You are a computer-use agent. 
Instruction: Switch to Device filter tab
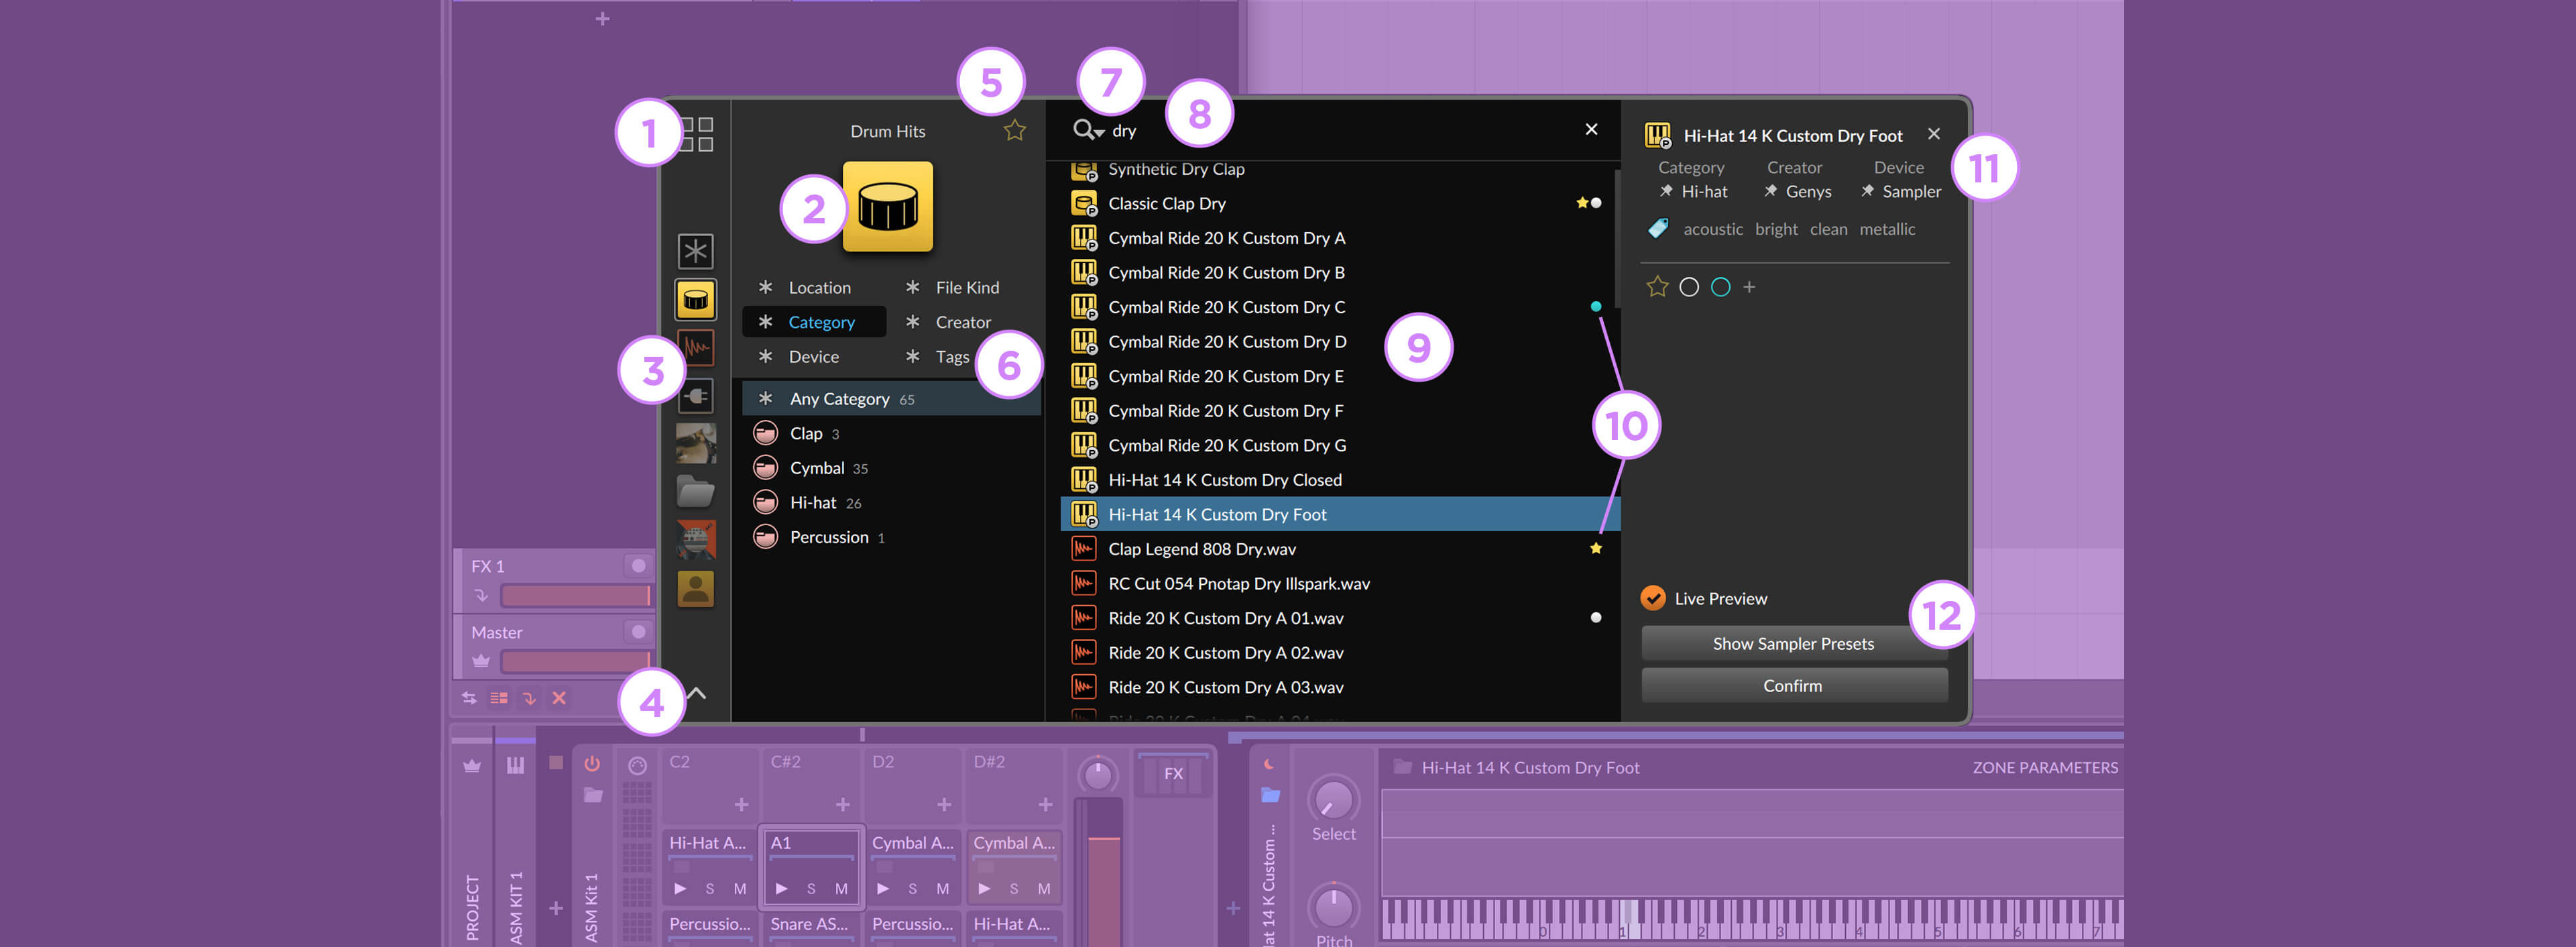(811, 355)
